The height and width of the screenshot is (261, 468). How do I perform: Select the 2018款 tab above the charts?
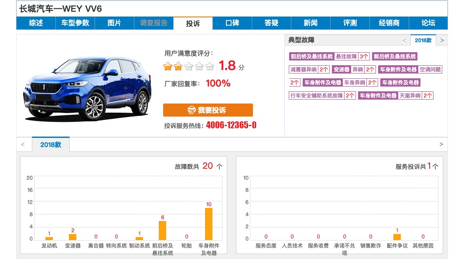51,145
